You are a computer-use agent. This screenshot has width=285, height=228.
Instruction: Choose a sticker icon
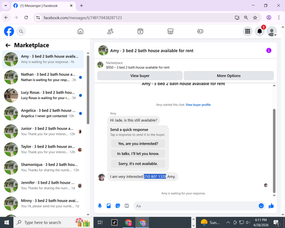(118, 206)
